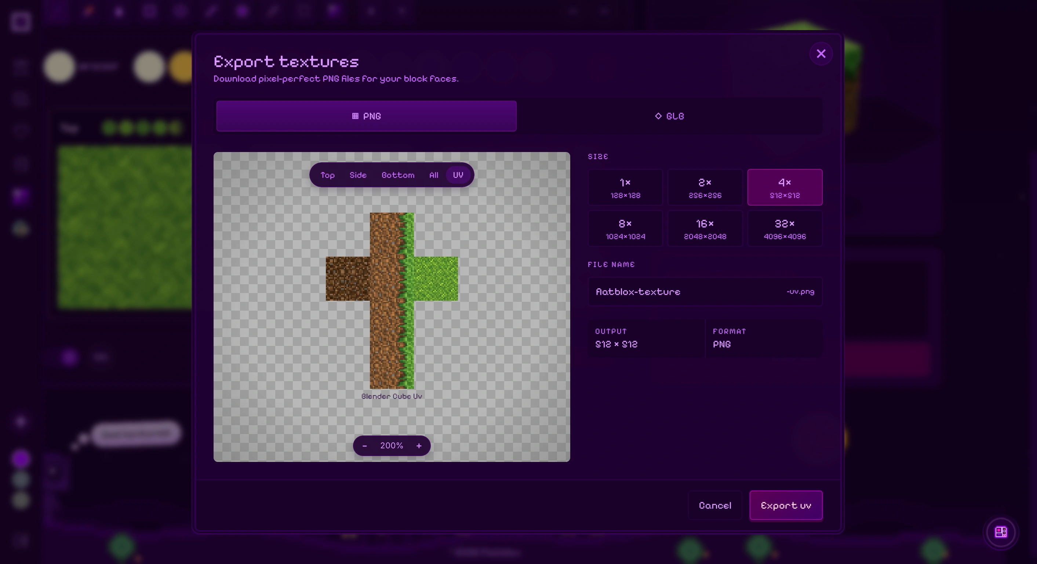Screen dimensions: 1037x564
Task: Click the file name input field
Action: tap(705, 292)
